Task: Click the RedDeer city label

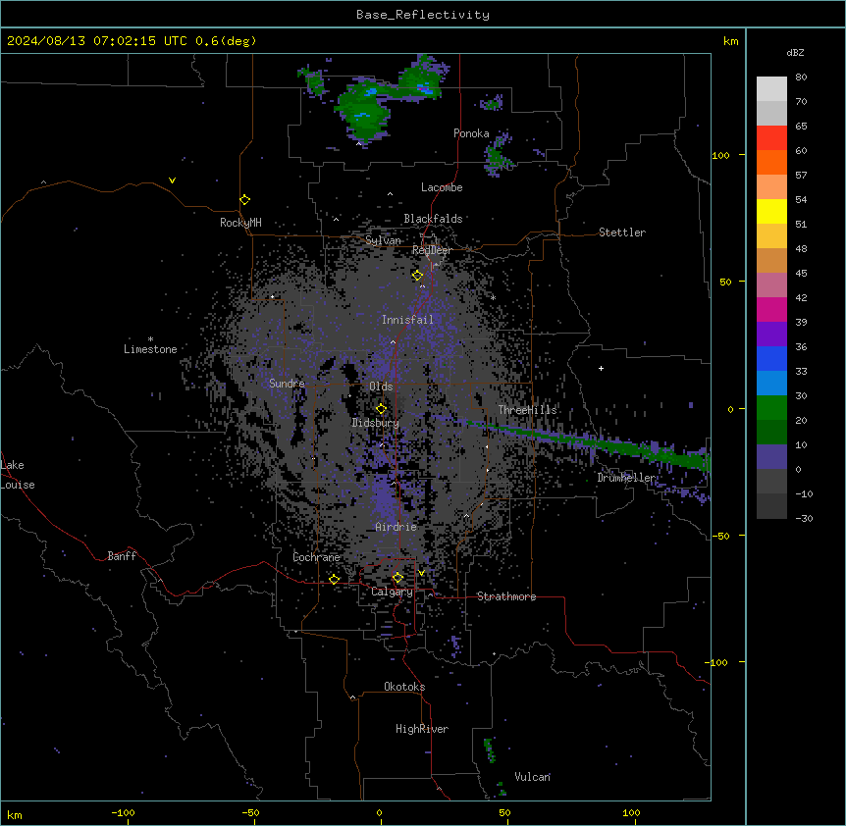Action: (432, 250)
